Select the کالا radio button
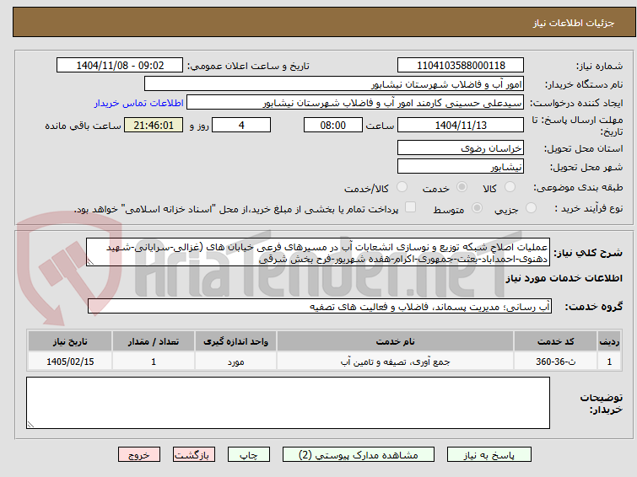637x477 pixels. (510, 187)
